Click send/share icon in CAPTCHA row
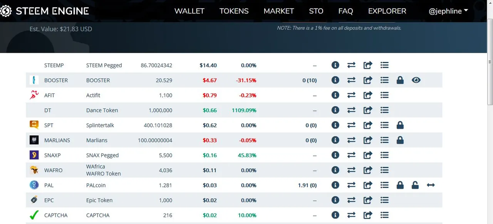Screen dimensions: 493x224 (368, 215)
